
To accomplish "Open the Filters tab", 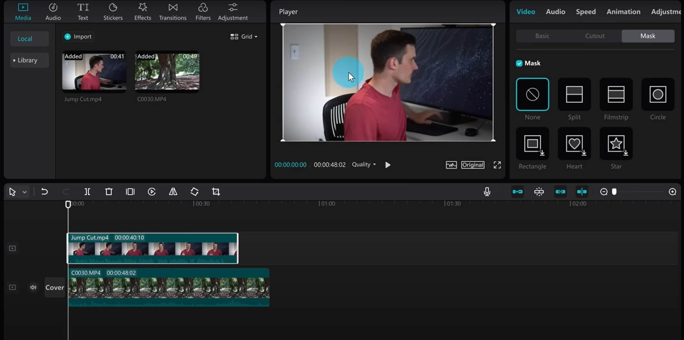I will pos(203,12).
